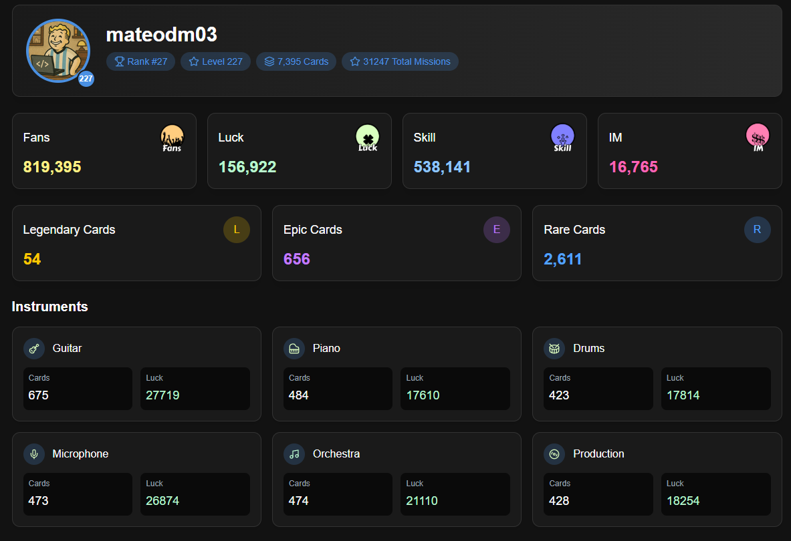Click the Rank #27 badge
The height and width of the screenshot is (541, 791).
(141, 61)
